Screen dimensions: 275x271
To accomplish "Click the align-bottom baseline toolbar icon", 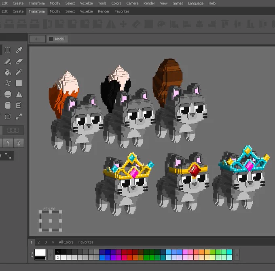I will coord(250,24).
